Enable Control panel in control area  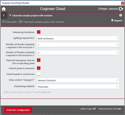39,74
